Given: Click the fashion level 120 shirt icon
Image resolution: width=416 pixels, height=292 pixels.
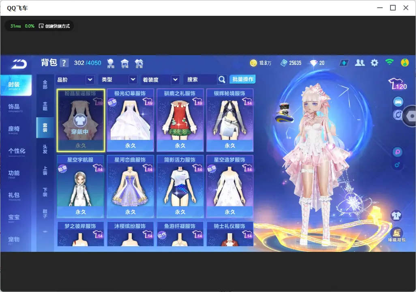Looking at the screenshot, I should click(397, 84).
